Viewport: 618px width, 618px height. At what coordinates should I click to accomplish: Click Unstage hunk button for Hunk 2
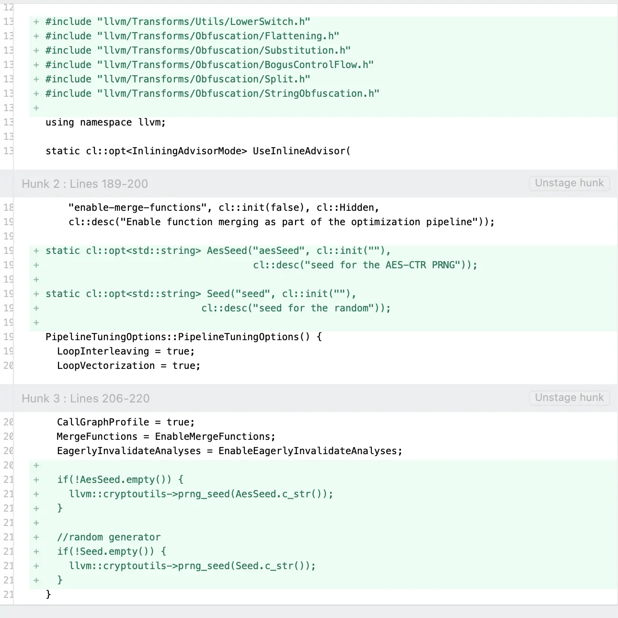tap(569, 183)
